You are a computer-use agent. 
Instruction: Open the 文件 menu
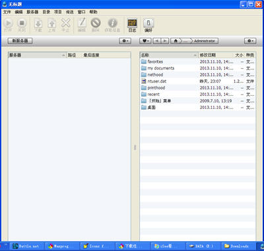tap(7, 12)
